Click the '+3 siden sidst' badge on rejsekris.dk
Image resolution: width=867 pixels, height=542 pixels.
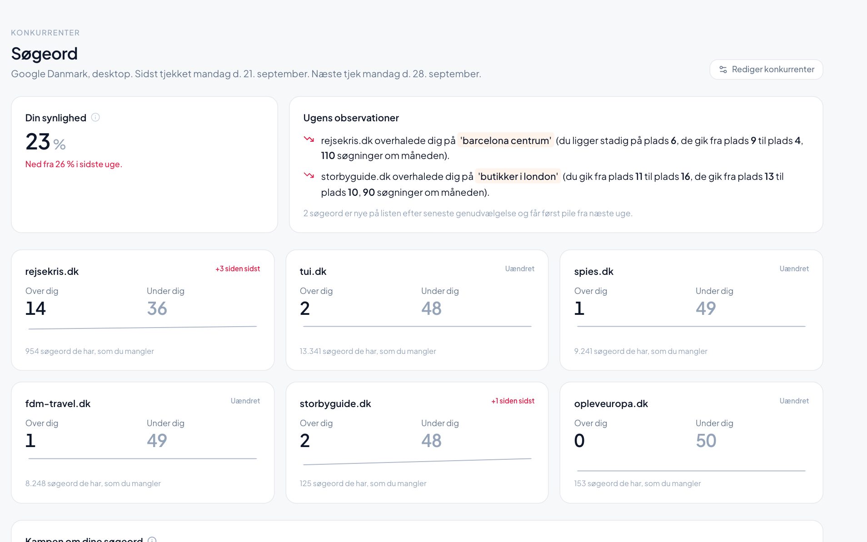(238, 269)
